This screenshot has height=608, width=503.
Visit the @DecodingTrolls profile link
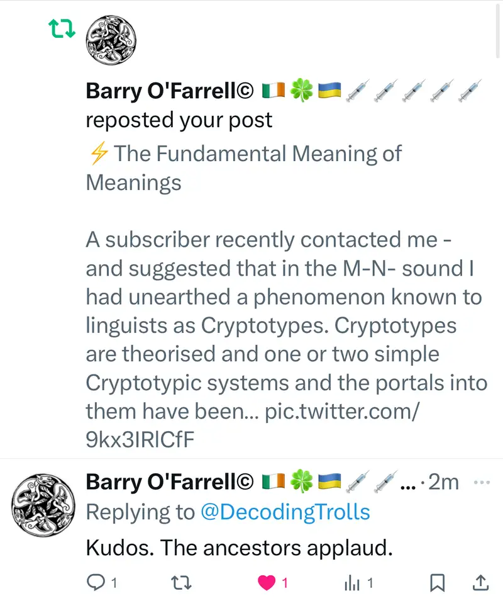pyautogui.click(x=285, y=512)
